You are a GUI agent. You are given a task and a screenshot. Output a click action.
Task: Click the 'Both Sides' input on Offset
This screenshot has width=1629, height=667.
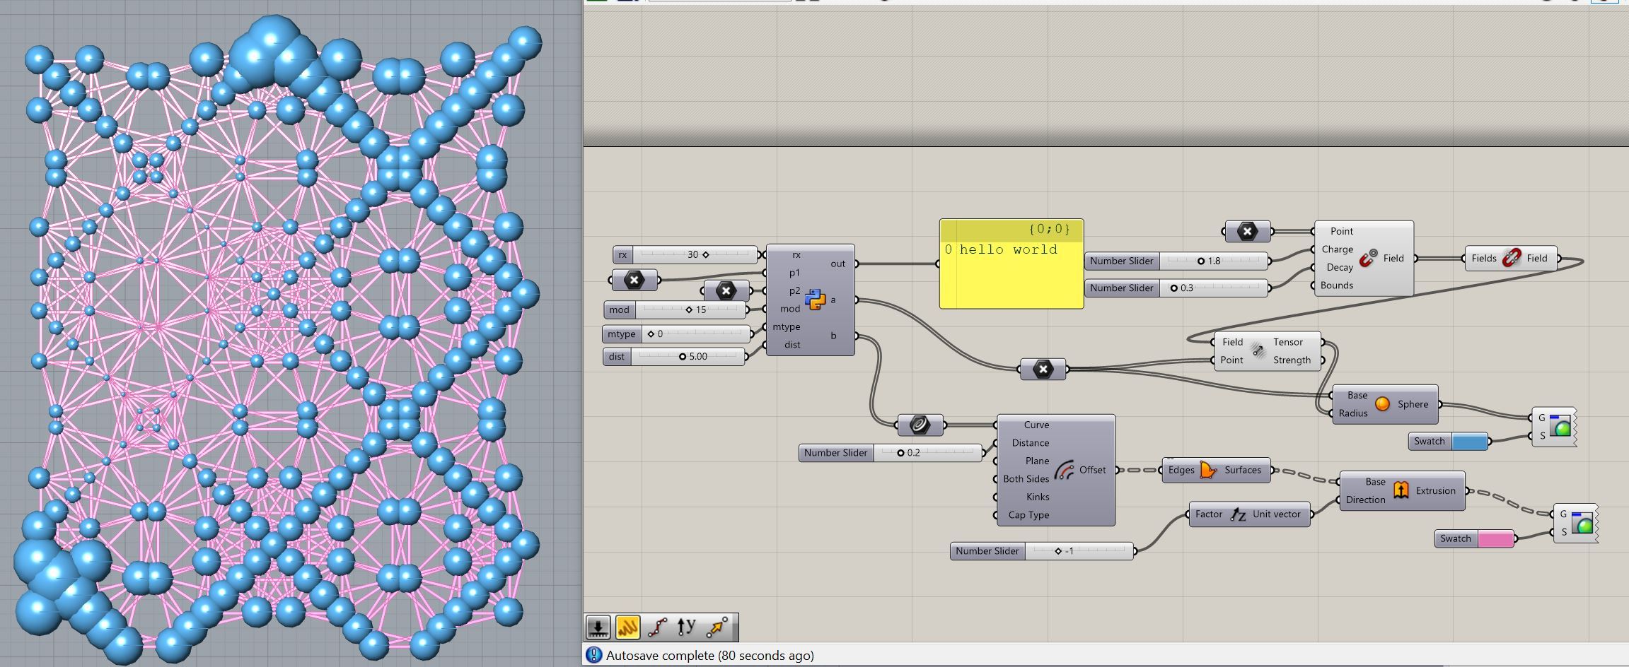(1026, 479)
